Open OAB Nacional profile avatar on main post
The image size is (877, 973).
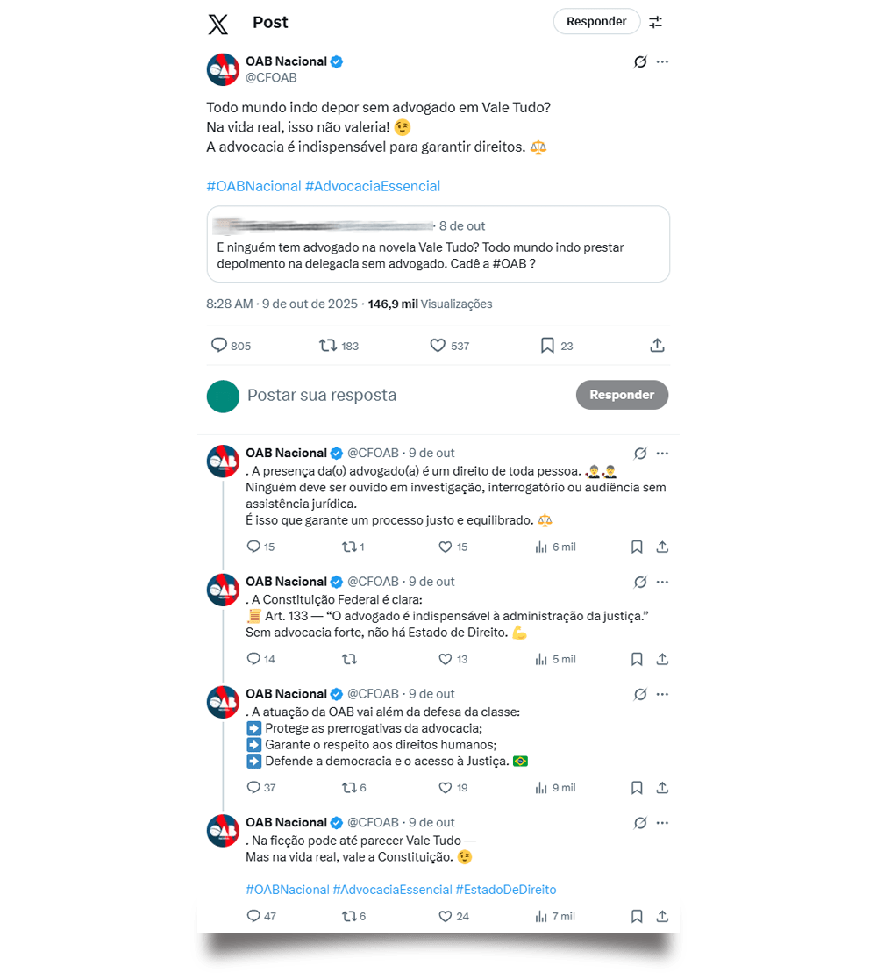(223, 69)
